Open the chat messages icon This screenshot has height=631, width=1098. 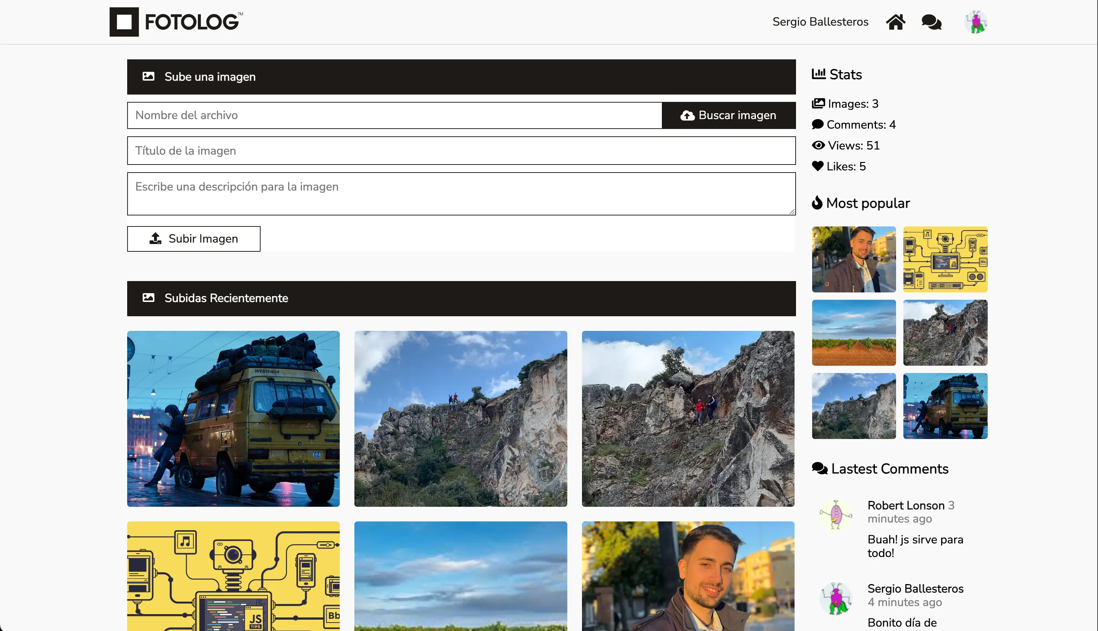tap(931, 22)
